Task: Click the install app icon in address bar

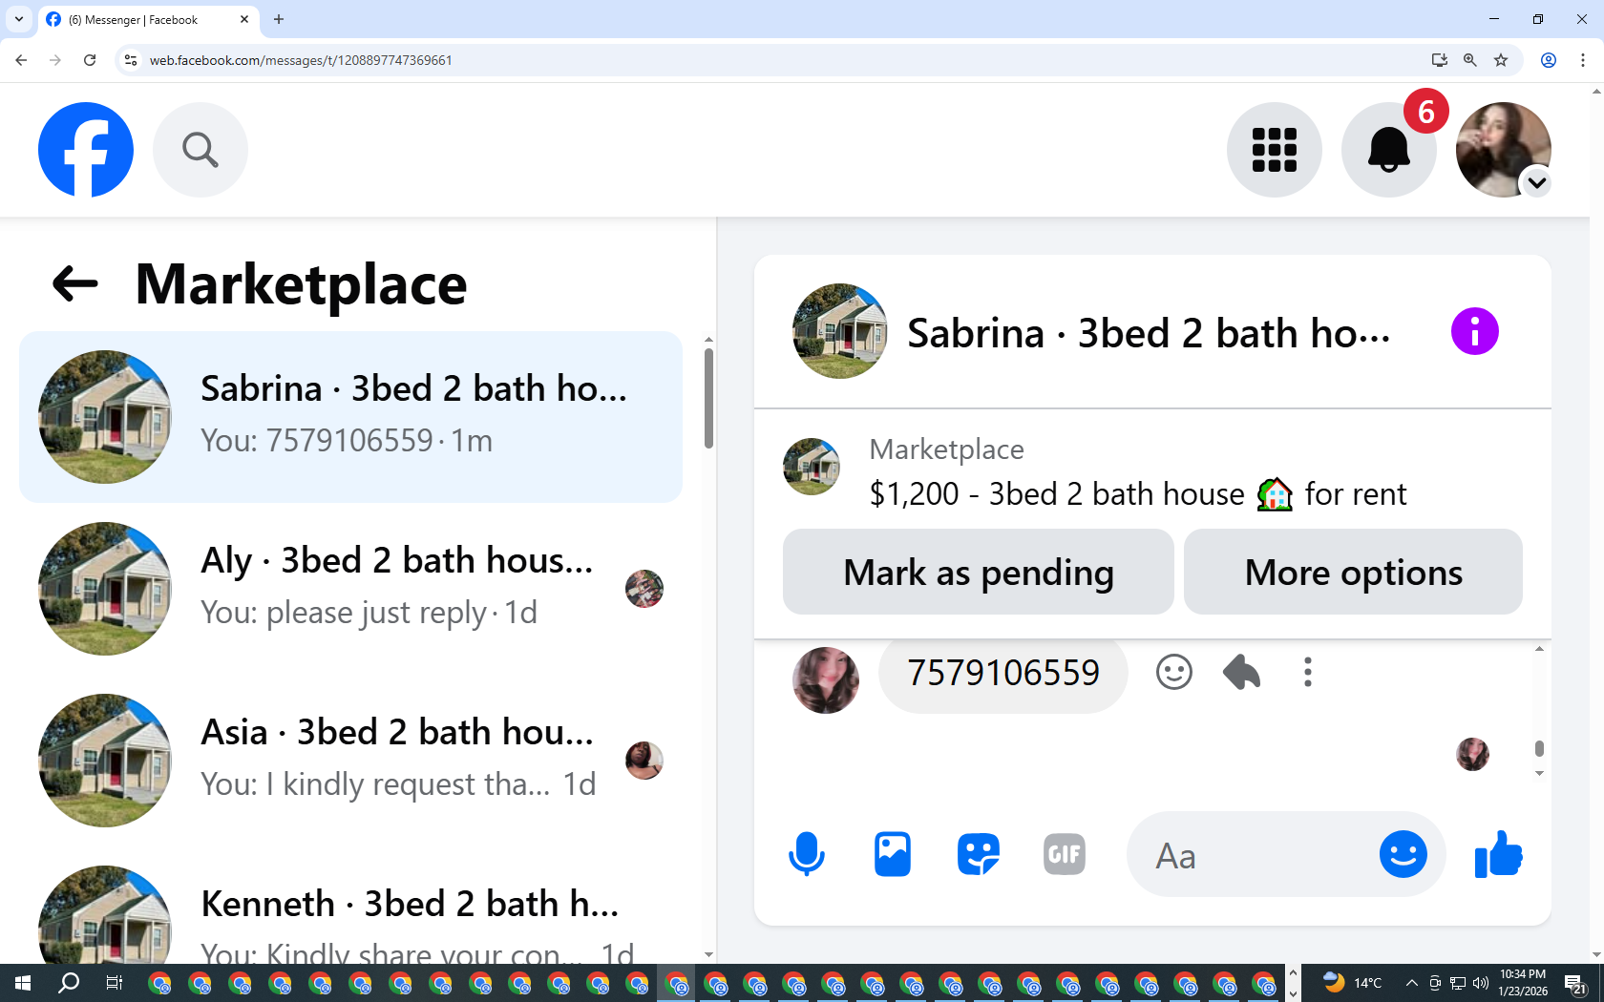Action: coord(1440,60)
